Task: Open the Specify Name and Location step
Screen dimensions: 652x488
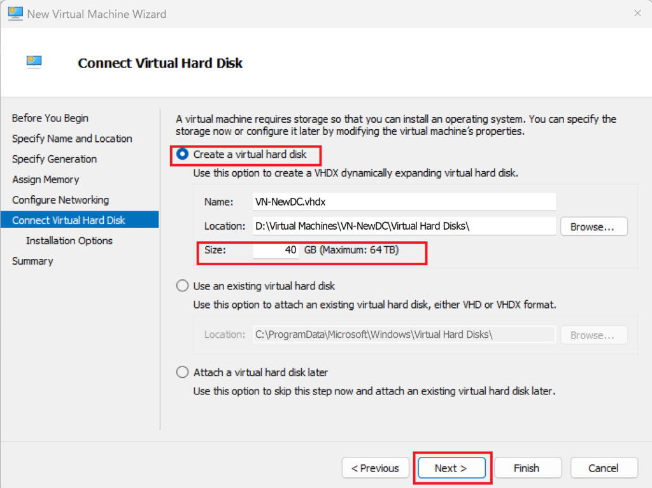Action: pyautogui.click(x=72, y=139)
